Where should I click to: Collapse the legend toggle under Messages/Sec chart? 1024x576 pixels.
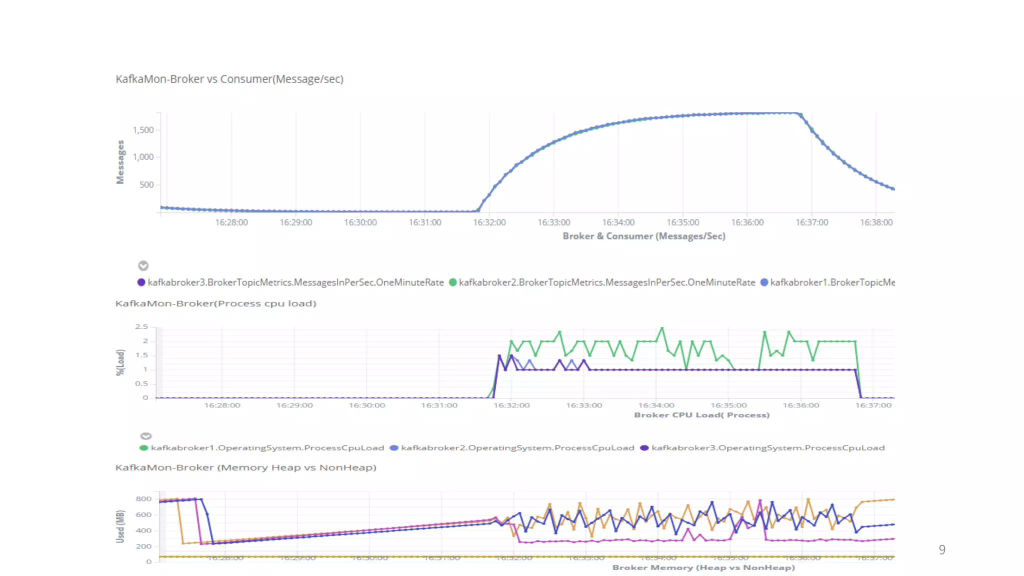tap(143, 265)
